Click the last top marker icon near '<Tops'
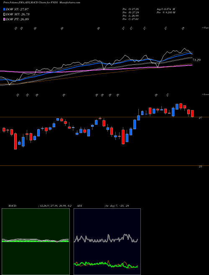Viewport: 209px width, 275px height. [x=183, y=28]
